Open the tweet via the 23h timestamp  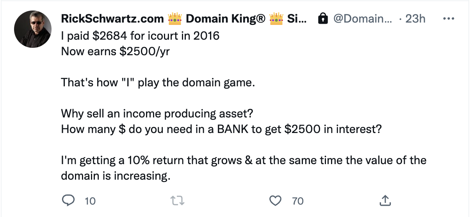pyautogui.click(x=415, y=19)
